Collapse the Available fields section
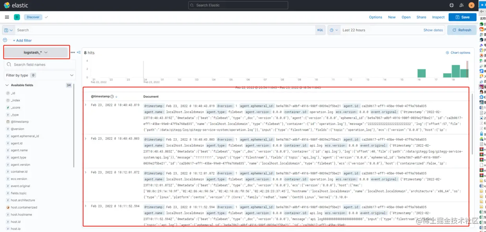486x232 pixels. [7, 85]
